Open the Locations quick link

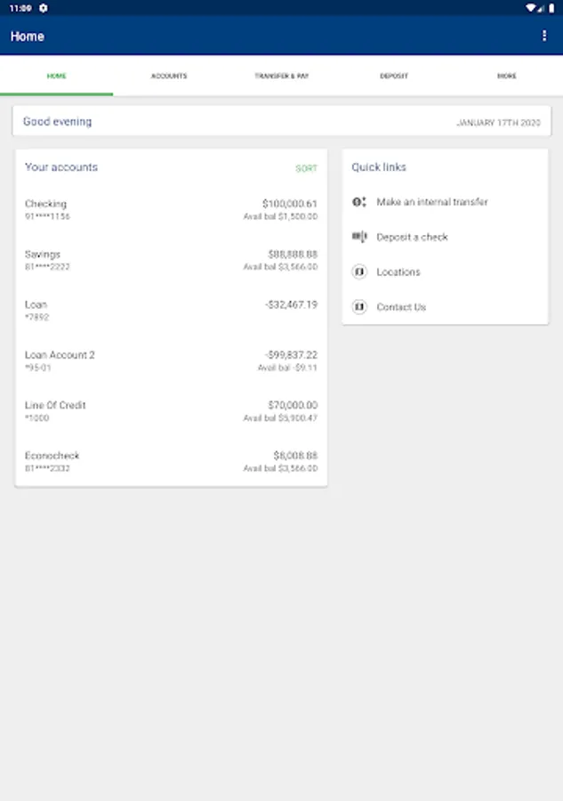(x=398, y=272)
